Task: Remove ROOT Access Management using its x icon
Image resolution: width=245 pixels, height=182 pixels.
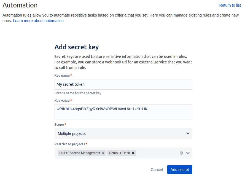Action: tap(103, 153)
